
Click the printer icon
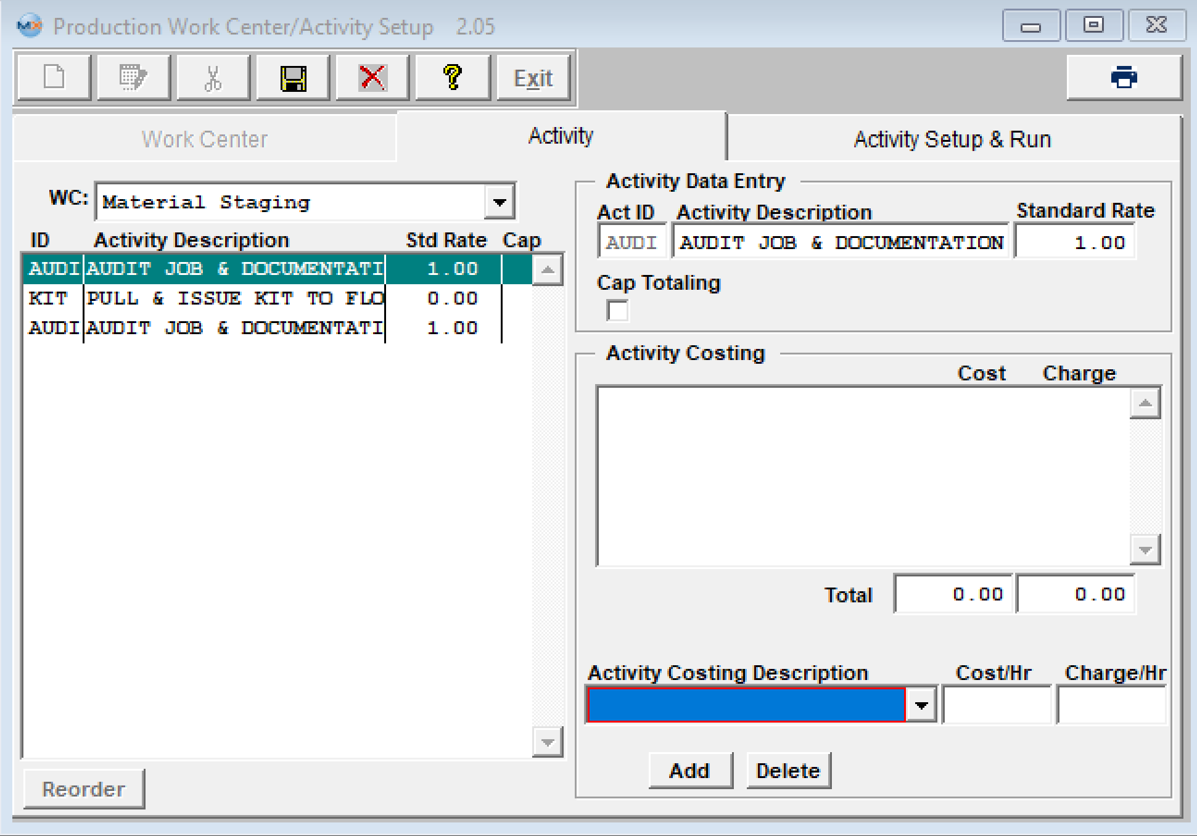[x=1124, y=78]
